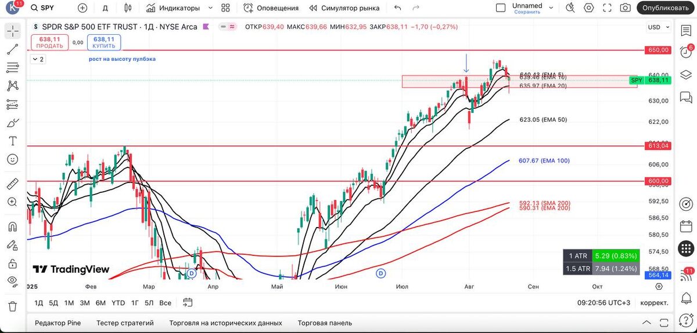Image resolution: width=697 pixels, height=333 pixels.
Task: Select the text annotation tool
Action: pyautogui.click(x=12, y=141)
